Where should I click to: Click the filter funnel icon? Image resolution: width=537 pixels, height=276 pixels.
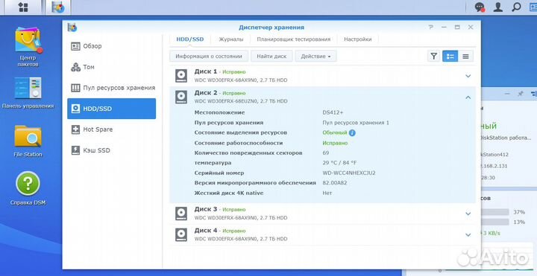(x=433, y=57)
